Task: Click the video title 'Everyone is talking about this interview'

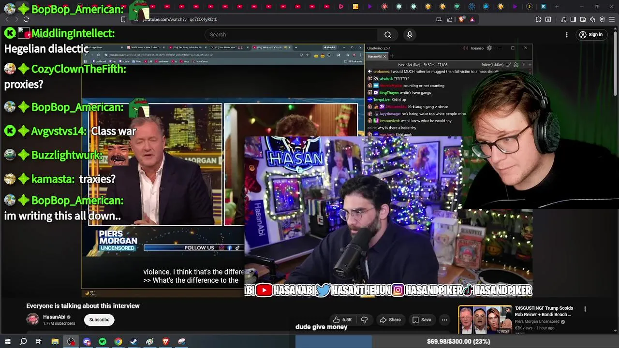Action: 83,306
